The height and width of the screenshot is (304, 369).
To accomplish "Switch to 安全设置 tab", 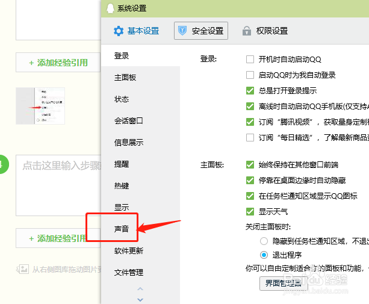I will pyautogui.click(x=201, y=31).
